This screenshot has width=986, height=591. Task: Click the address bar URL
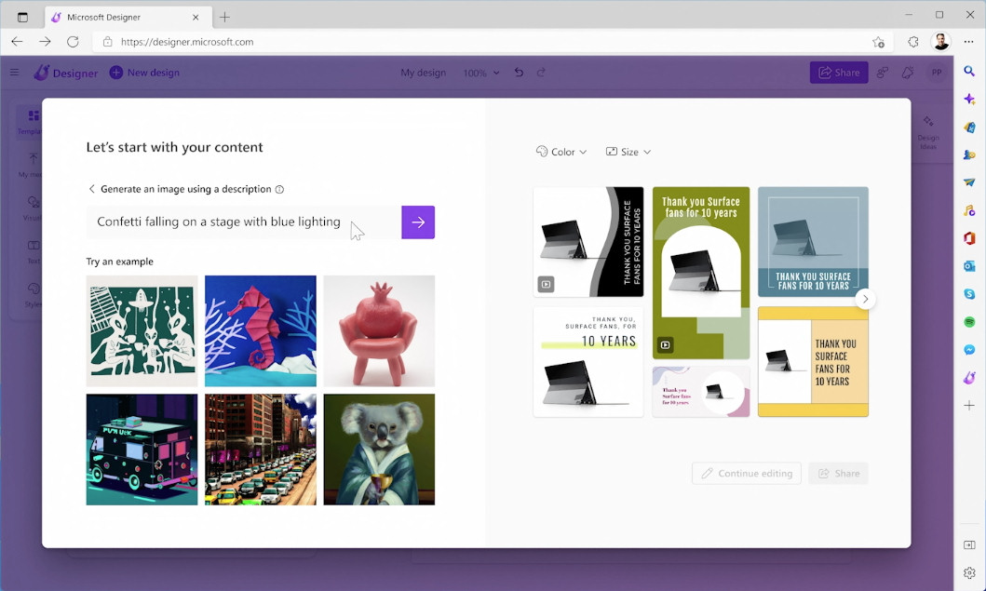click(187, 42)
